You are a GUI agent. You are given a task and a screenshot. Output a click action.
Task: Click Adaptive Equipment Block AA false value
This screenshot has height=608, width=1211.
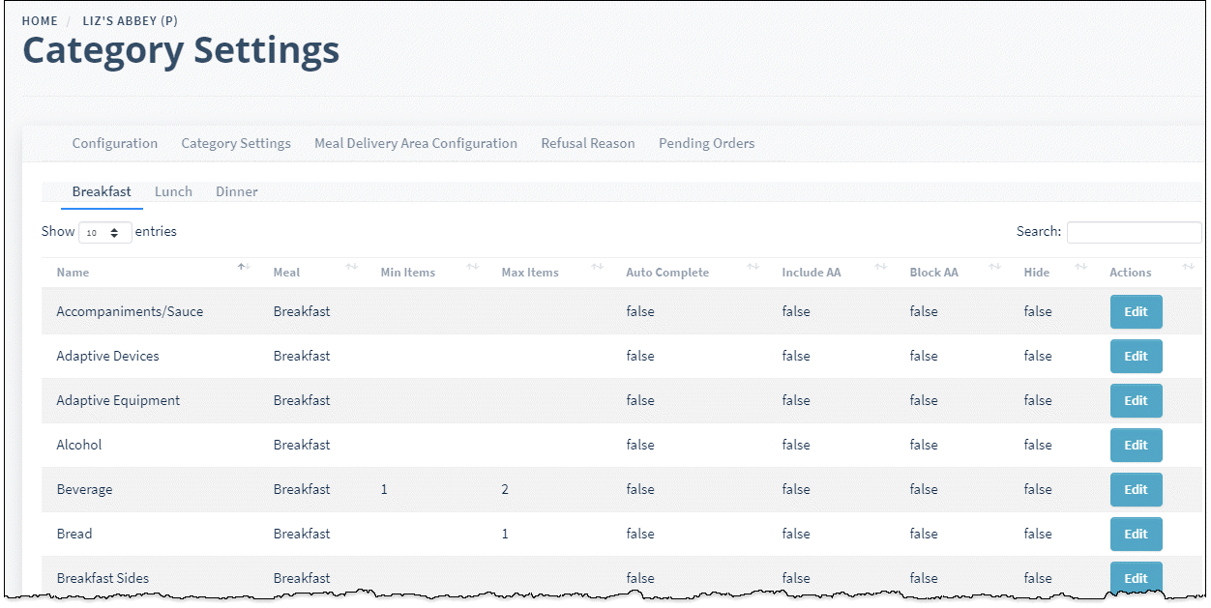(x=924, y=400)
